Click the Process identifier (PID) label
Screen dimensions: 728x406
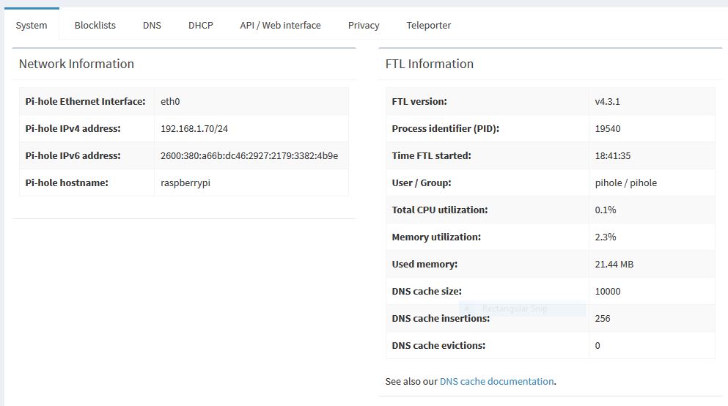pos(446,128)
